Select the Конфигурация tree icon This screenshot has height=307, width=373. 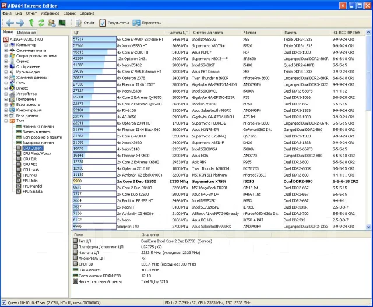pos(12,110)
